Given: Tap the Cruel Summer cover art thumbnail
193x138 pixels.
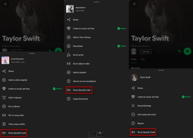Looking at the screenshot, I should click(x=5, y=60).
